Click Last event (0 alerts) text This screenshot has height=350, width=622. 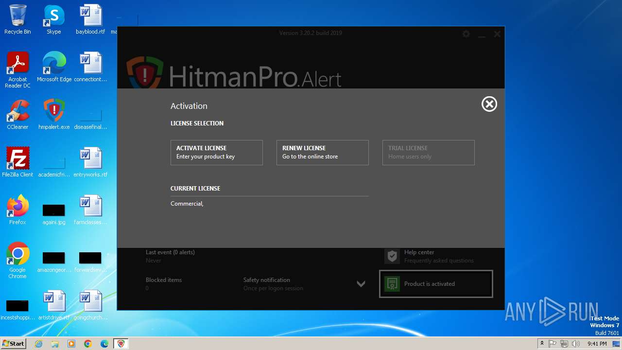point(170,252)
